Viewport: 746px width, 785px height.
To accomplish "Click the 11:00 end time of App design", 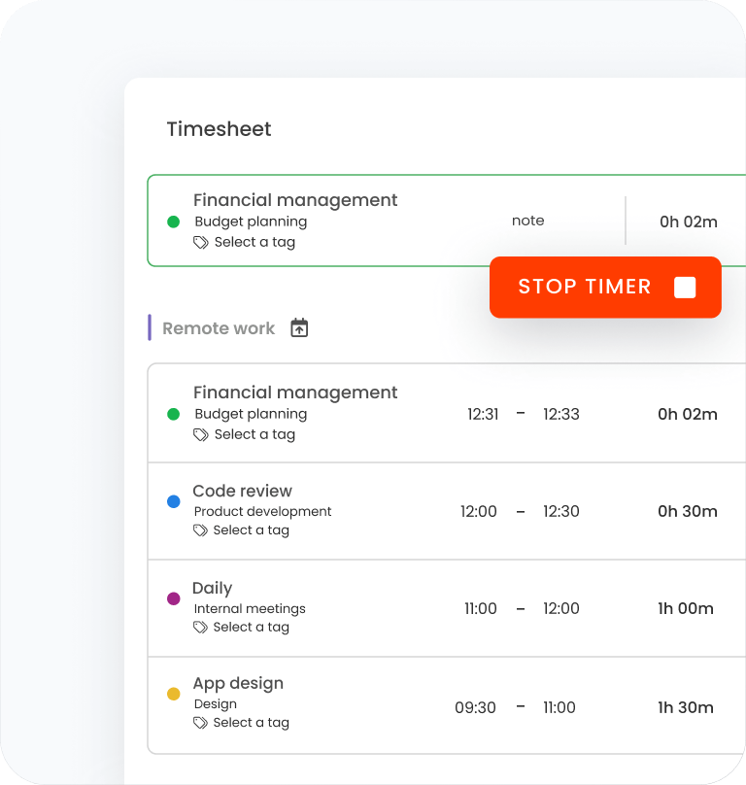I will [x=559, y=707].
